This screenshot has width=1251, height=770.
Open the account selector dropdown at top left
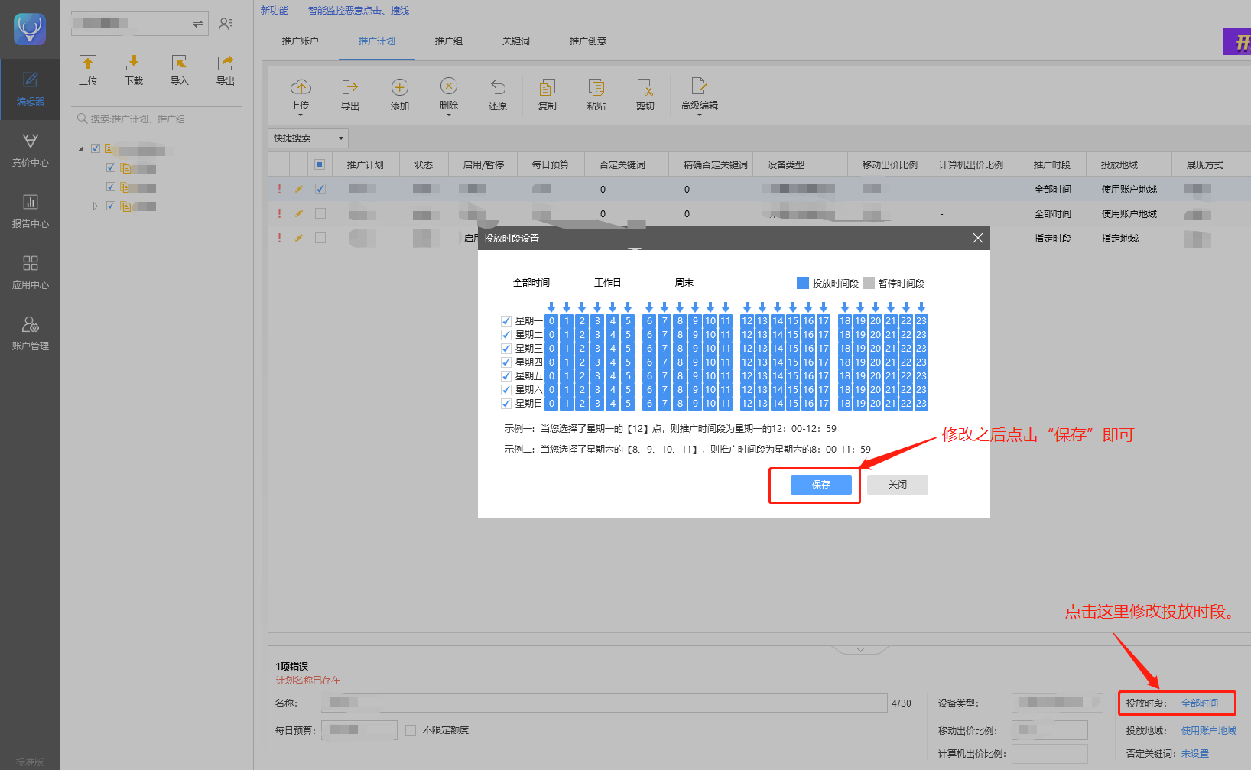140,24
